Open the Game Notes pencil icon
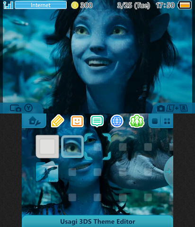 click(x=58, y=121)
